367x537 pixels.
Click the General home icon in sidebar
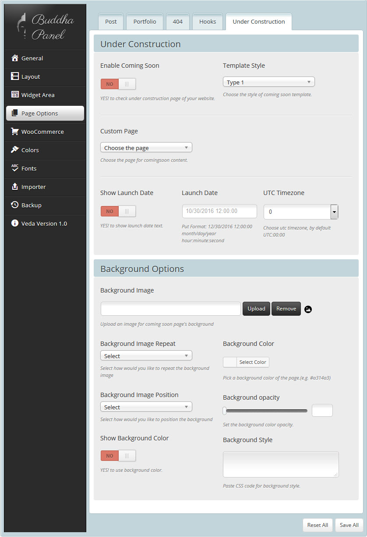coord(15,58)
